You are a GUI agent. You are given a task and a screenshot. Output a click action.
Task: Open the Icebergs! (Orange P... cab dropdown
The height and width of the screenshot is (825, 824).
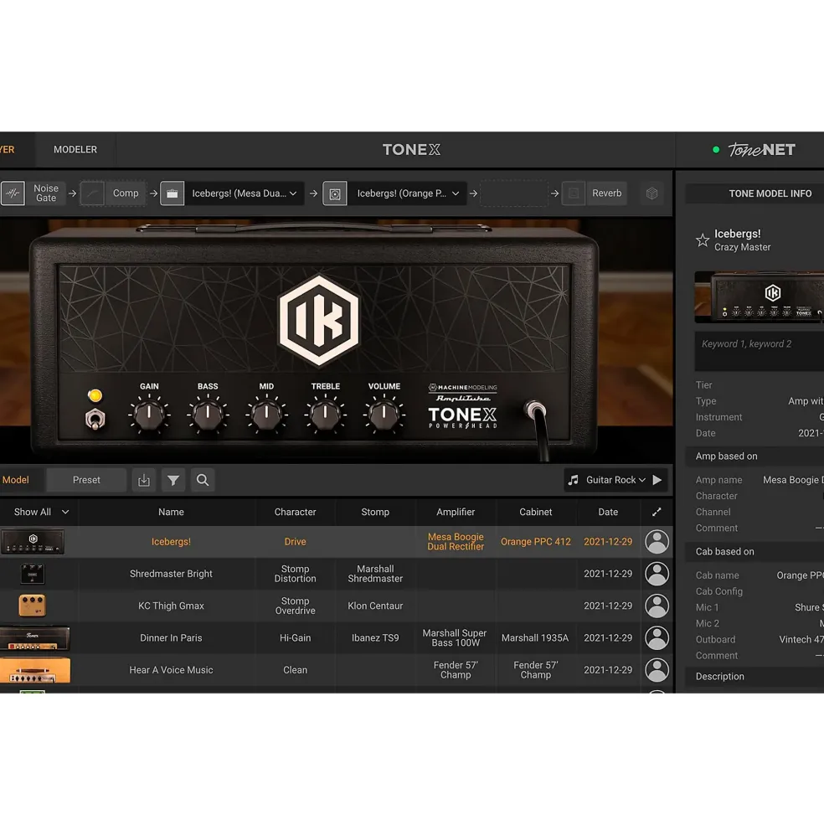(x=407, y=193)
